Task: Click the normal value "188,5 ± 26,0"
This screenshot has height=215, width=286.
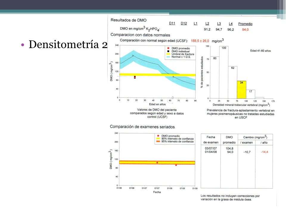Action: click(200, 41)
